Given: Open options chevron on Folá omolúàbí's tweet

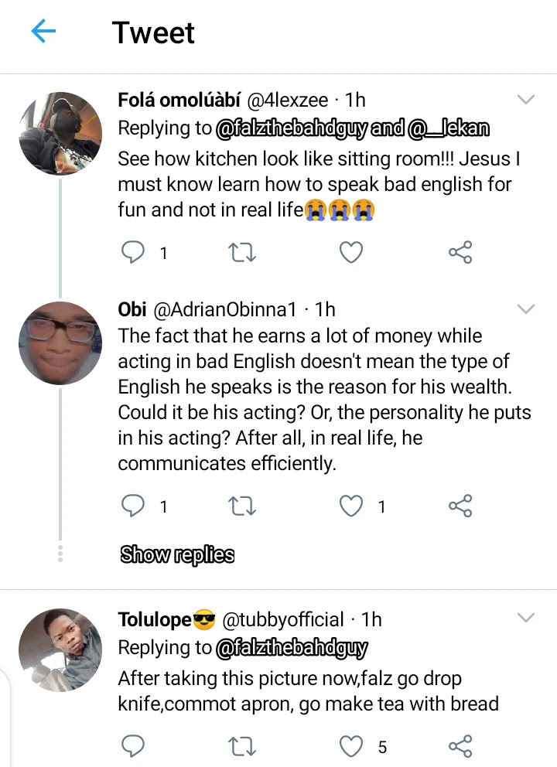Looking at the screenshot, I should (525, 100).
